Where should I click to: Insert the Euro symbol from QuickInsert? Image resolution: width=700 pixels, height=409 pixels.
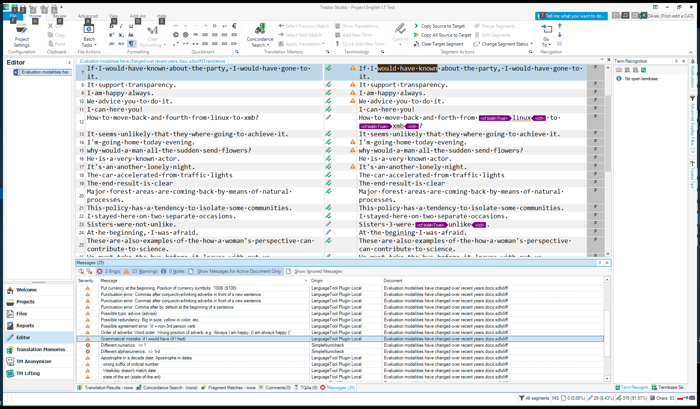pyautogui.click(x=234, y=26)
